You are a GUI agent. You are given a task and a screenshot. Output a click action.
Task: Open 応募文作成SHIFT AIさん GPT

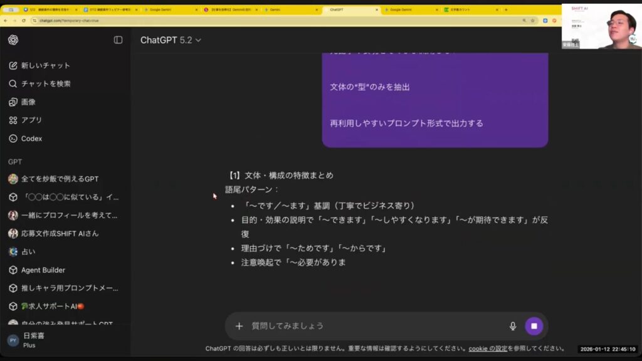60,233
